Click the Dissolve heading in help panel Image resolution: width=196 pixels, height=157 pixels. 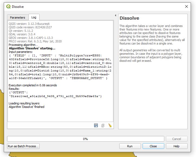pyautogui.click(x=129, y=18)
